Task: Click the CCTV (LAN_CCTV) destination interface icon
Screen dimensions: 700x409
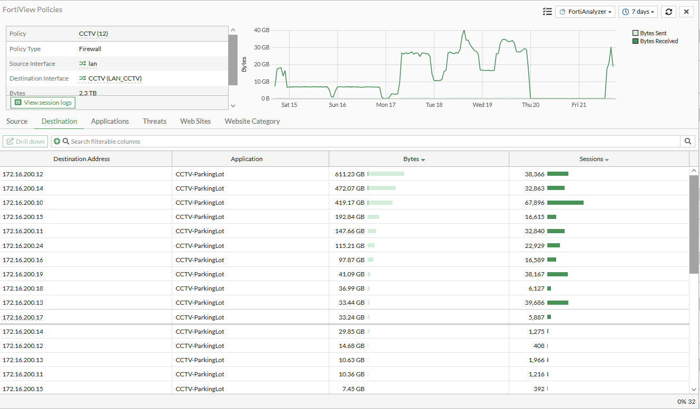Action: coord(83,78)
